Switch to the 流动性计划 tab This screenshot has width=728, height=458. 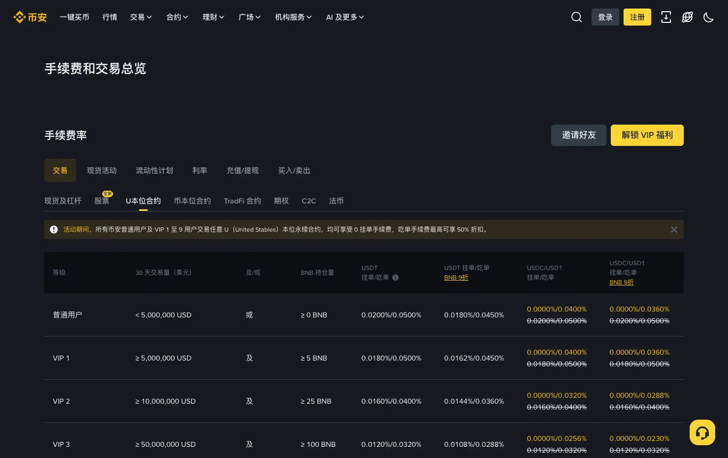[x=155, y=170]
